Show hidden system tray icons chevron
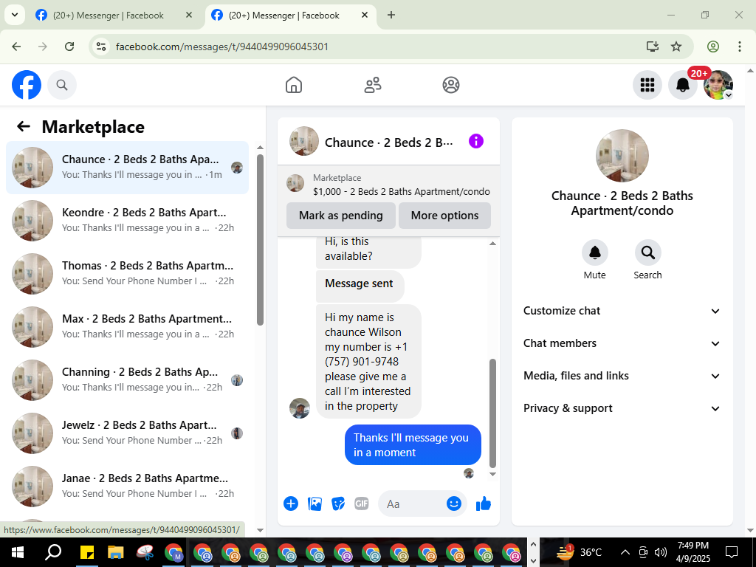Screen dimensions: 756x567 [x=625, y=552]
